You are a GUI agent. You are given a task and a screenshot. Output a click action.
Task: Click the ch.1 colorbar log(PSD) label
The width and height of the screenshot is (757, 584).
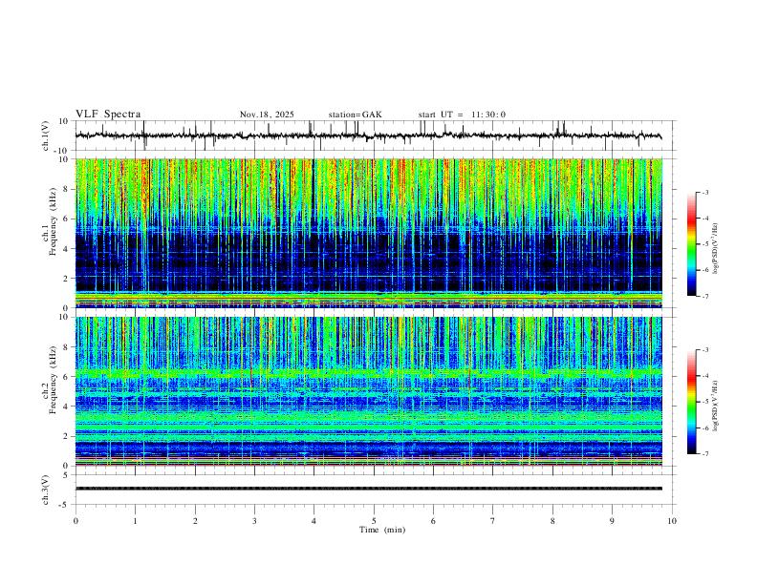[x=715, y=248]
